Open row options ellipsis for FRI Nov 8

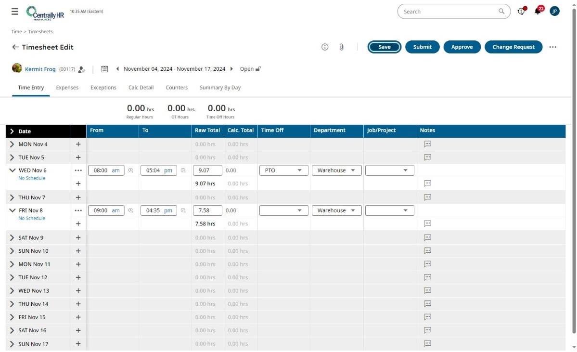78,210
